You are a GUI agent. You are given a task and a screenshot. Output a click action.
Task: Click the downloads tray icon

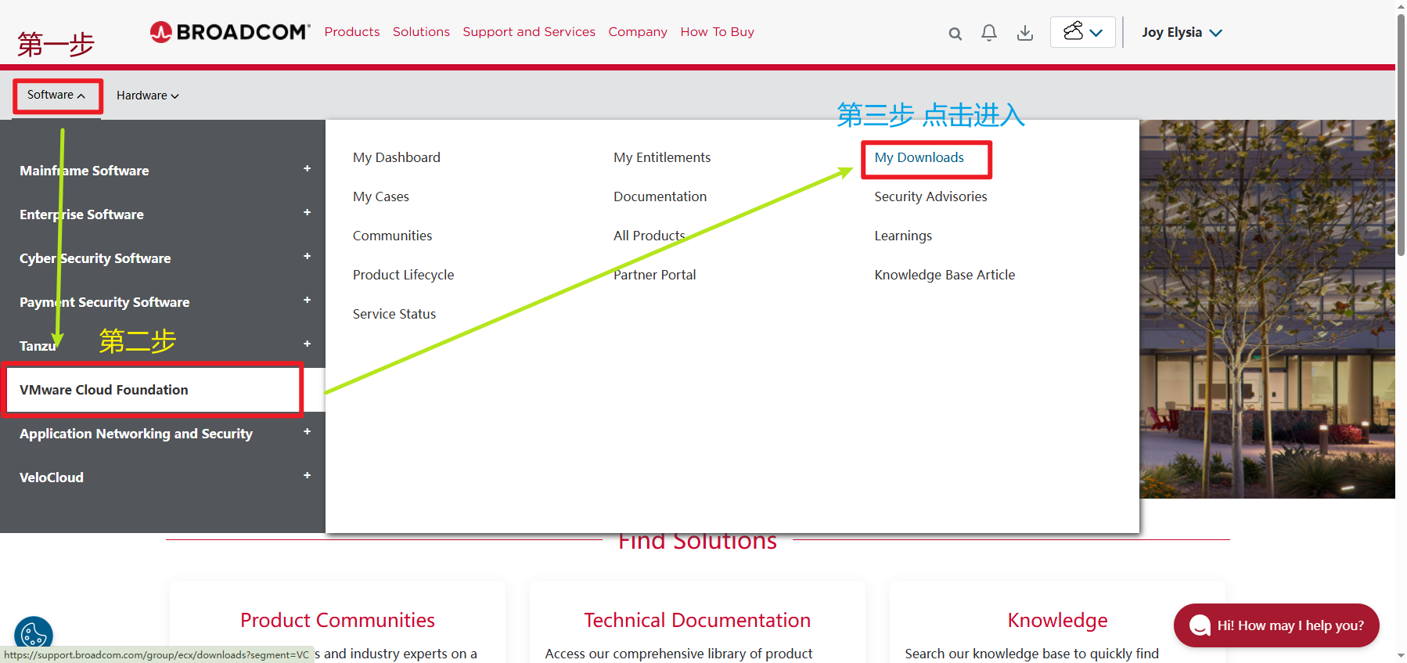tap(1024, 33)
